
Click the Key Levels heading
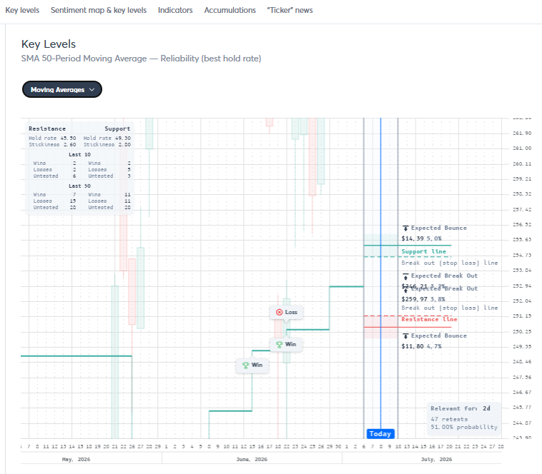point(49,44)
